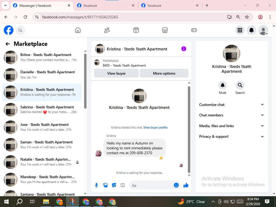Open a new browser tab
This screenshot has height=207, width=276.
207,5
